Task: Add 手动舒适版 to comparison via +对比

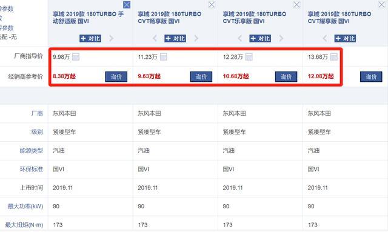Action: 90,38
